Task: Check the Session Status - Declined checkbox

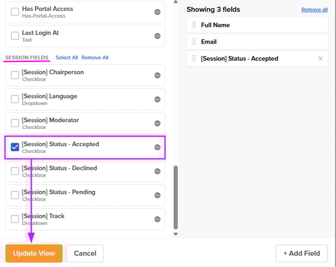Action: (x=15, y=171)
